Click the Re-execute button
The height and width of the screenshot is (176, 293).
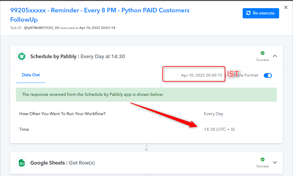pyautogui.click(x=261, y=13)
